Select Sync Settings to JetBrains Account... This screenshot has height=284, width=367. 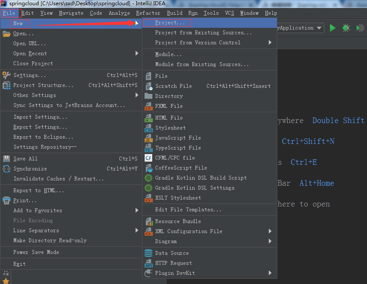pyautogui.click(x=71, y=105)
